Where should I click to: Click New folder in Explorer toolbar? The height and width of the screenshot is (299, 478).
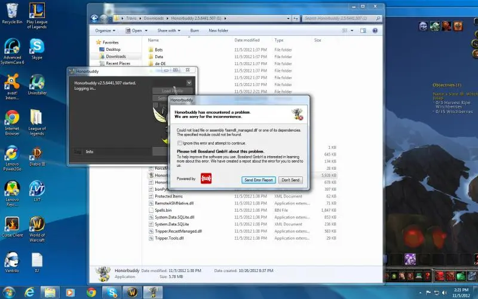tap(218, 30)
